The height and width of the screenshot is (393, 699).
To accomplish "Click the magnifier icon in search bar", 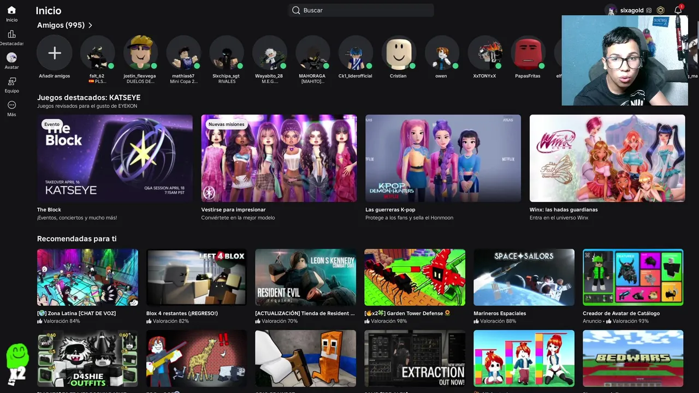I will 296,10.
